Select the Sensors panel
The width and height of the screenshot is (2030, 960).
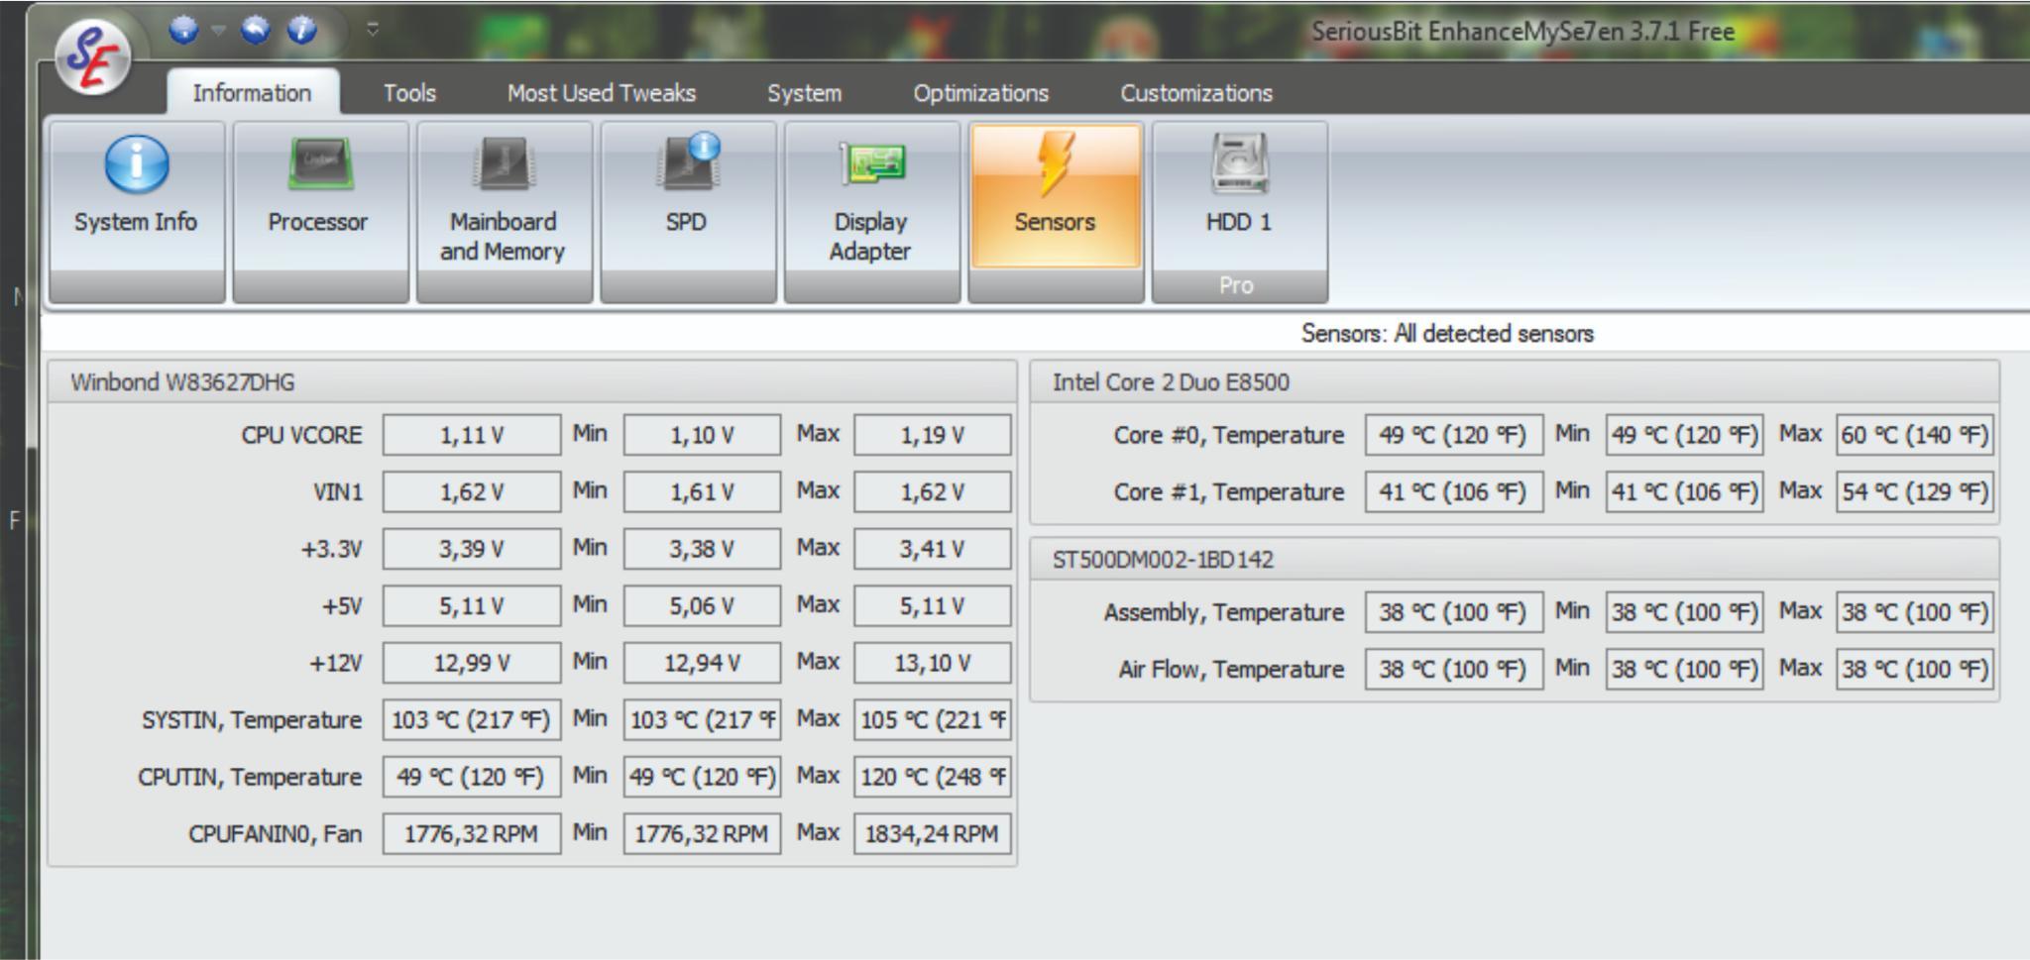tap(1055, 211)
